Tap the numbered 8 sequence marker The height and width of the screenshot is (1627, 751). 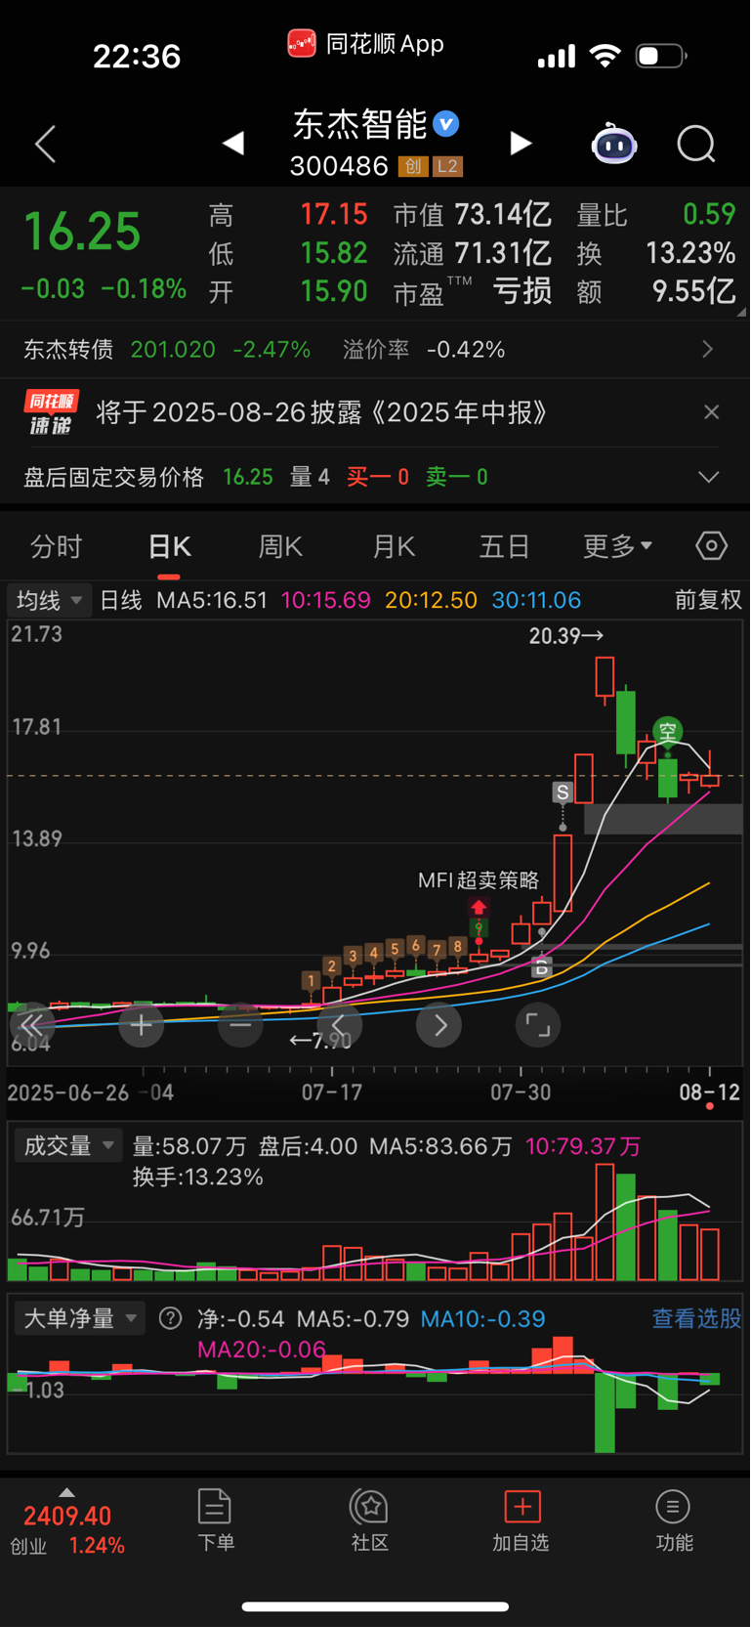(x=457, y=947)
